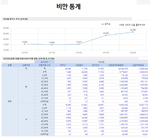Click the 성별구분 column header
Screen dimensions: 151x138
tap(26, 65)
